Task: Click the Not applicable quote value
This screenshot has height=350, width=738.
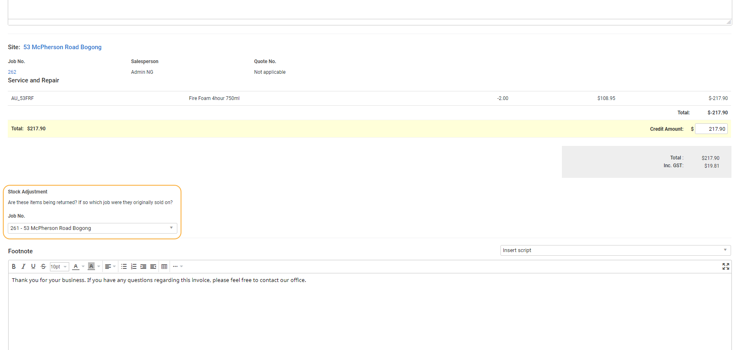Action: coord(270,72)
